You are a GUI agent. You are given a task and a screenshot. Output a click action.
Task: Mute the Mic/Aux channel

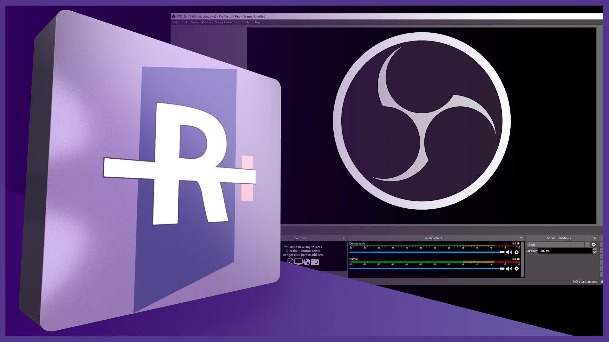509,269
